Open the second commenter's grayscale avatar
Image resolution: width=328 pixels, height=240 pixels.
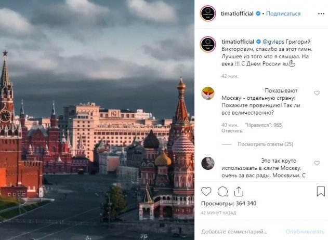tap(208, 163)
